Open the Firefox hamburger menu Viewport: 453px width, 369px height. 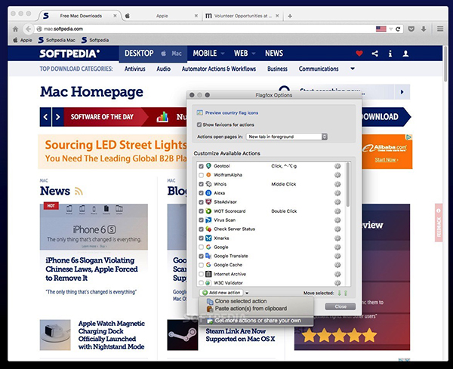(x=440, y=29)
